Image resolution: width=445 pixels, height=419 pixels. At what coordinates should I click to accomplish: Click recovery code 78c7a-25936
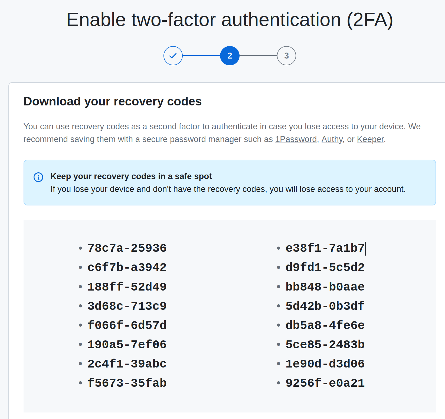click(127, 248)
